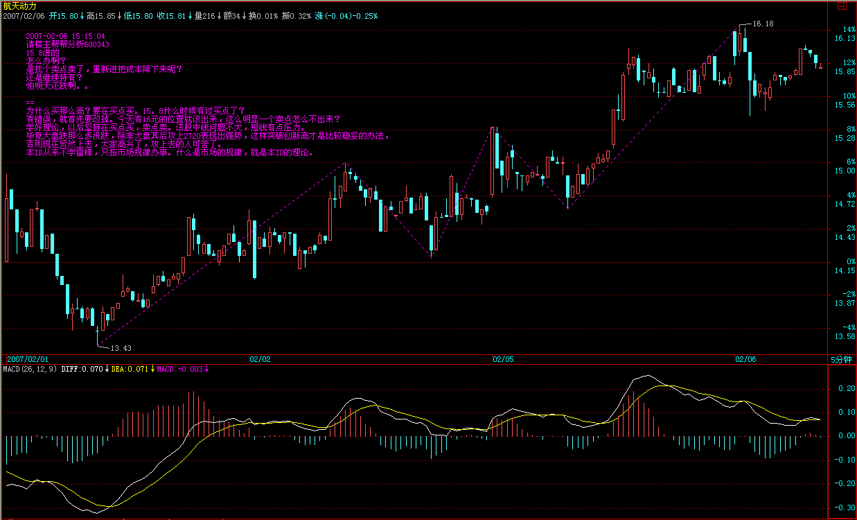Click the down arrow beside the 开15.80 opening price
The height and width of the screenshot is (520, 857).
coord(82,15)
